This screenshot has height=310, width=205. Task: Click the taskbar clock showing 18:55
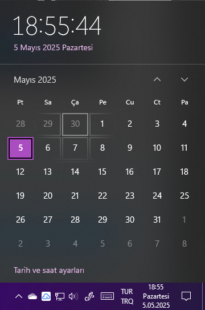coord(156,296)
